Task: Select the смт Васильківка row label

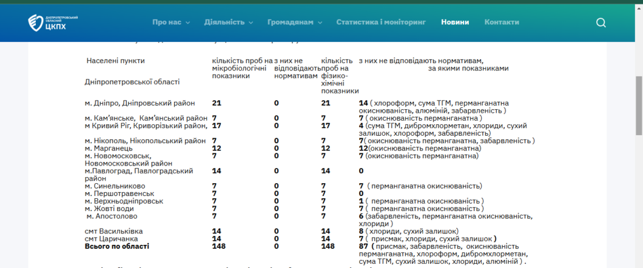Action: coord(113,231)
